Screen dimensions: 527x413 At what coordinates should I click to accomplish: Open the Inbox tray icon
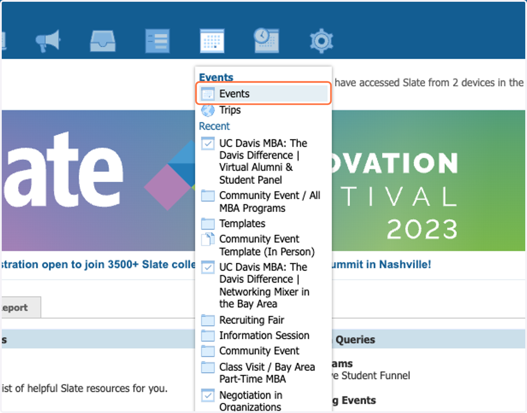(x=103, y=41)
